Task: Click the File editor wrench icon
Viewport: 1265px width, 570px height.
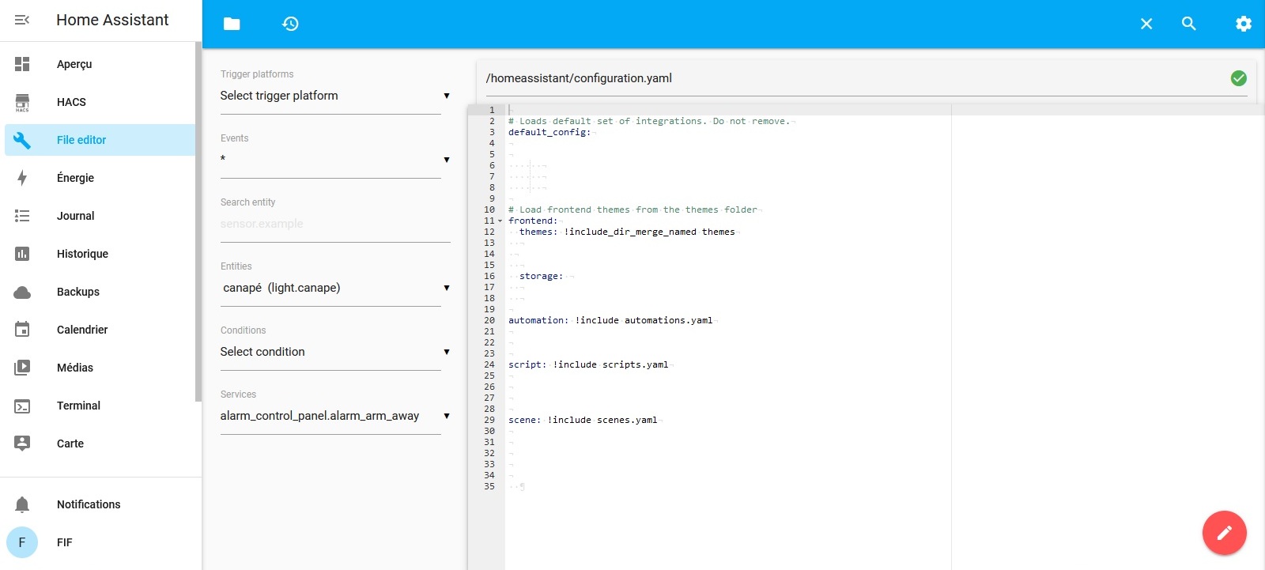Action: tap(22, 140)
